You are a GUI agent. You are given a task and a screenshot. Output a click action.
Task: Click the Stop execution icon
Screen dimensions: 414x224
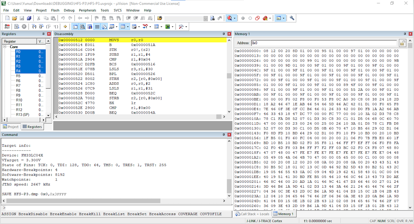24,27
